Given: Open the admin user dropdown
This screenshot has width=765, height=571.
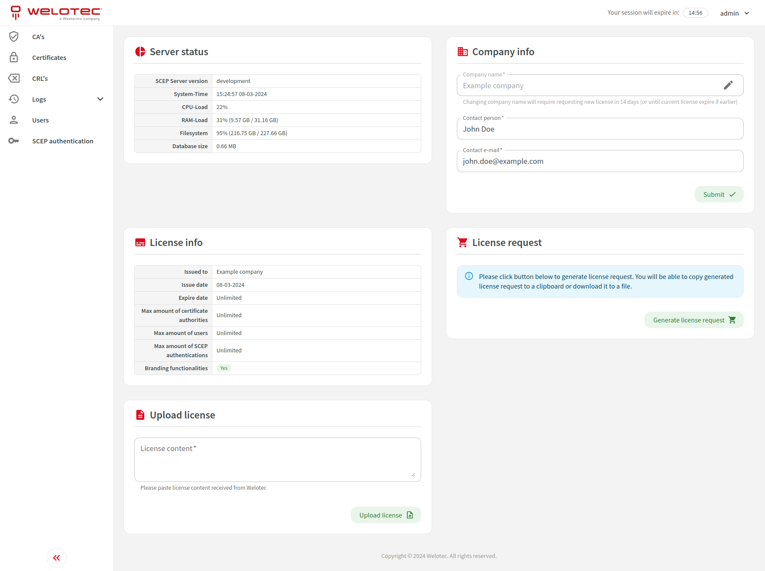Looking at the screenshot, I should tap(735, 13).
